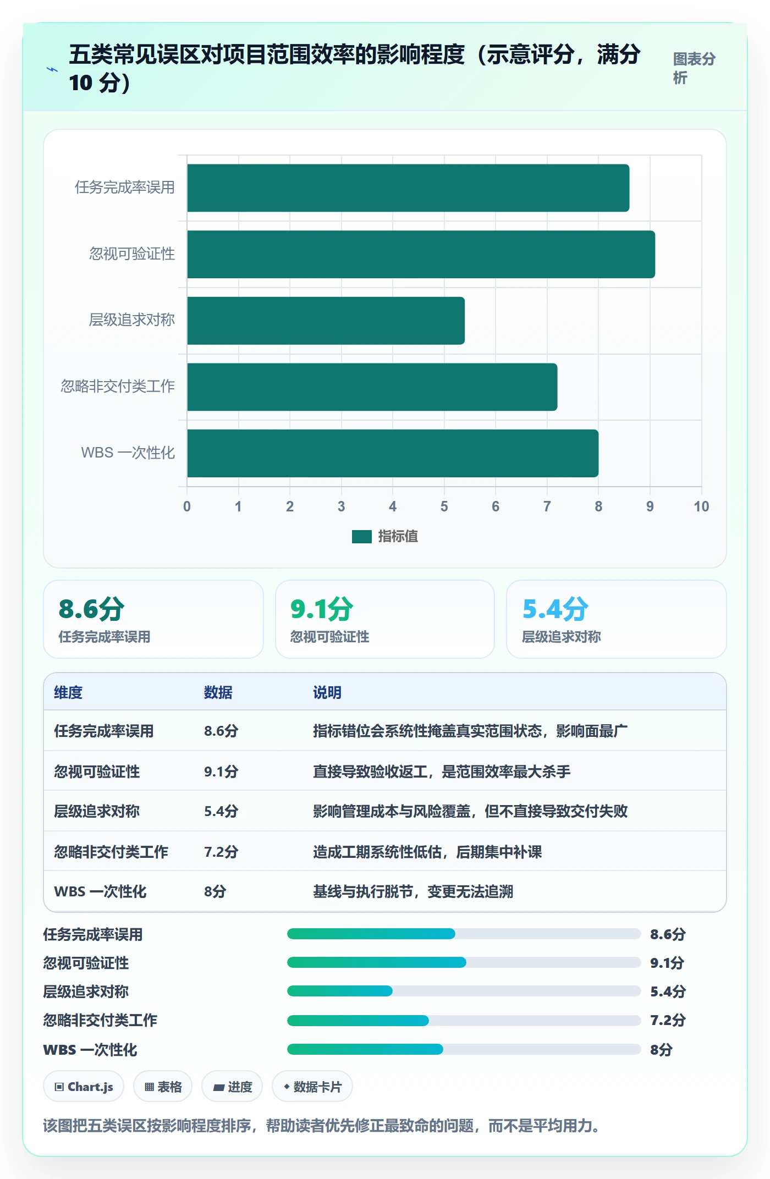Click description 直接导致验收返工

370,772
